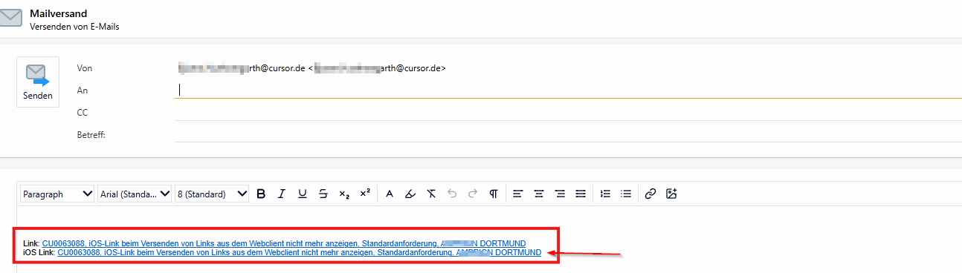
Task: Clear text formatting
Action: point(431,194)
